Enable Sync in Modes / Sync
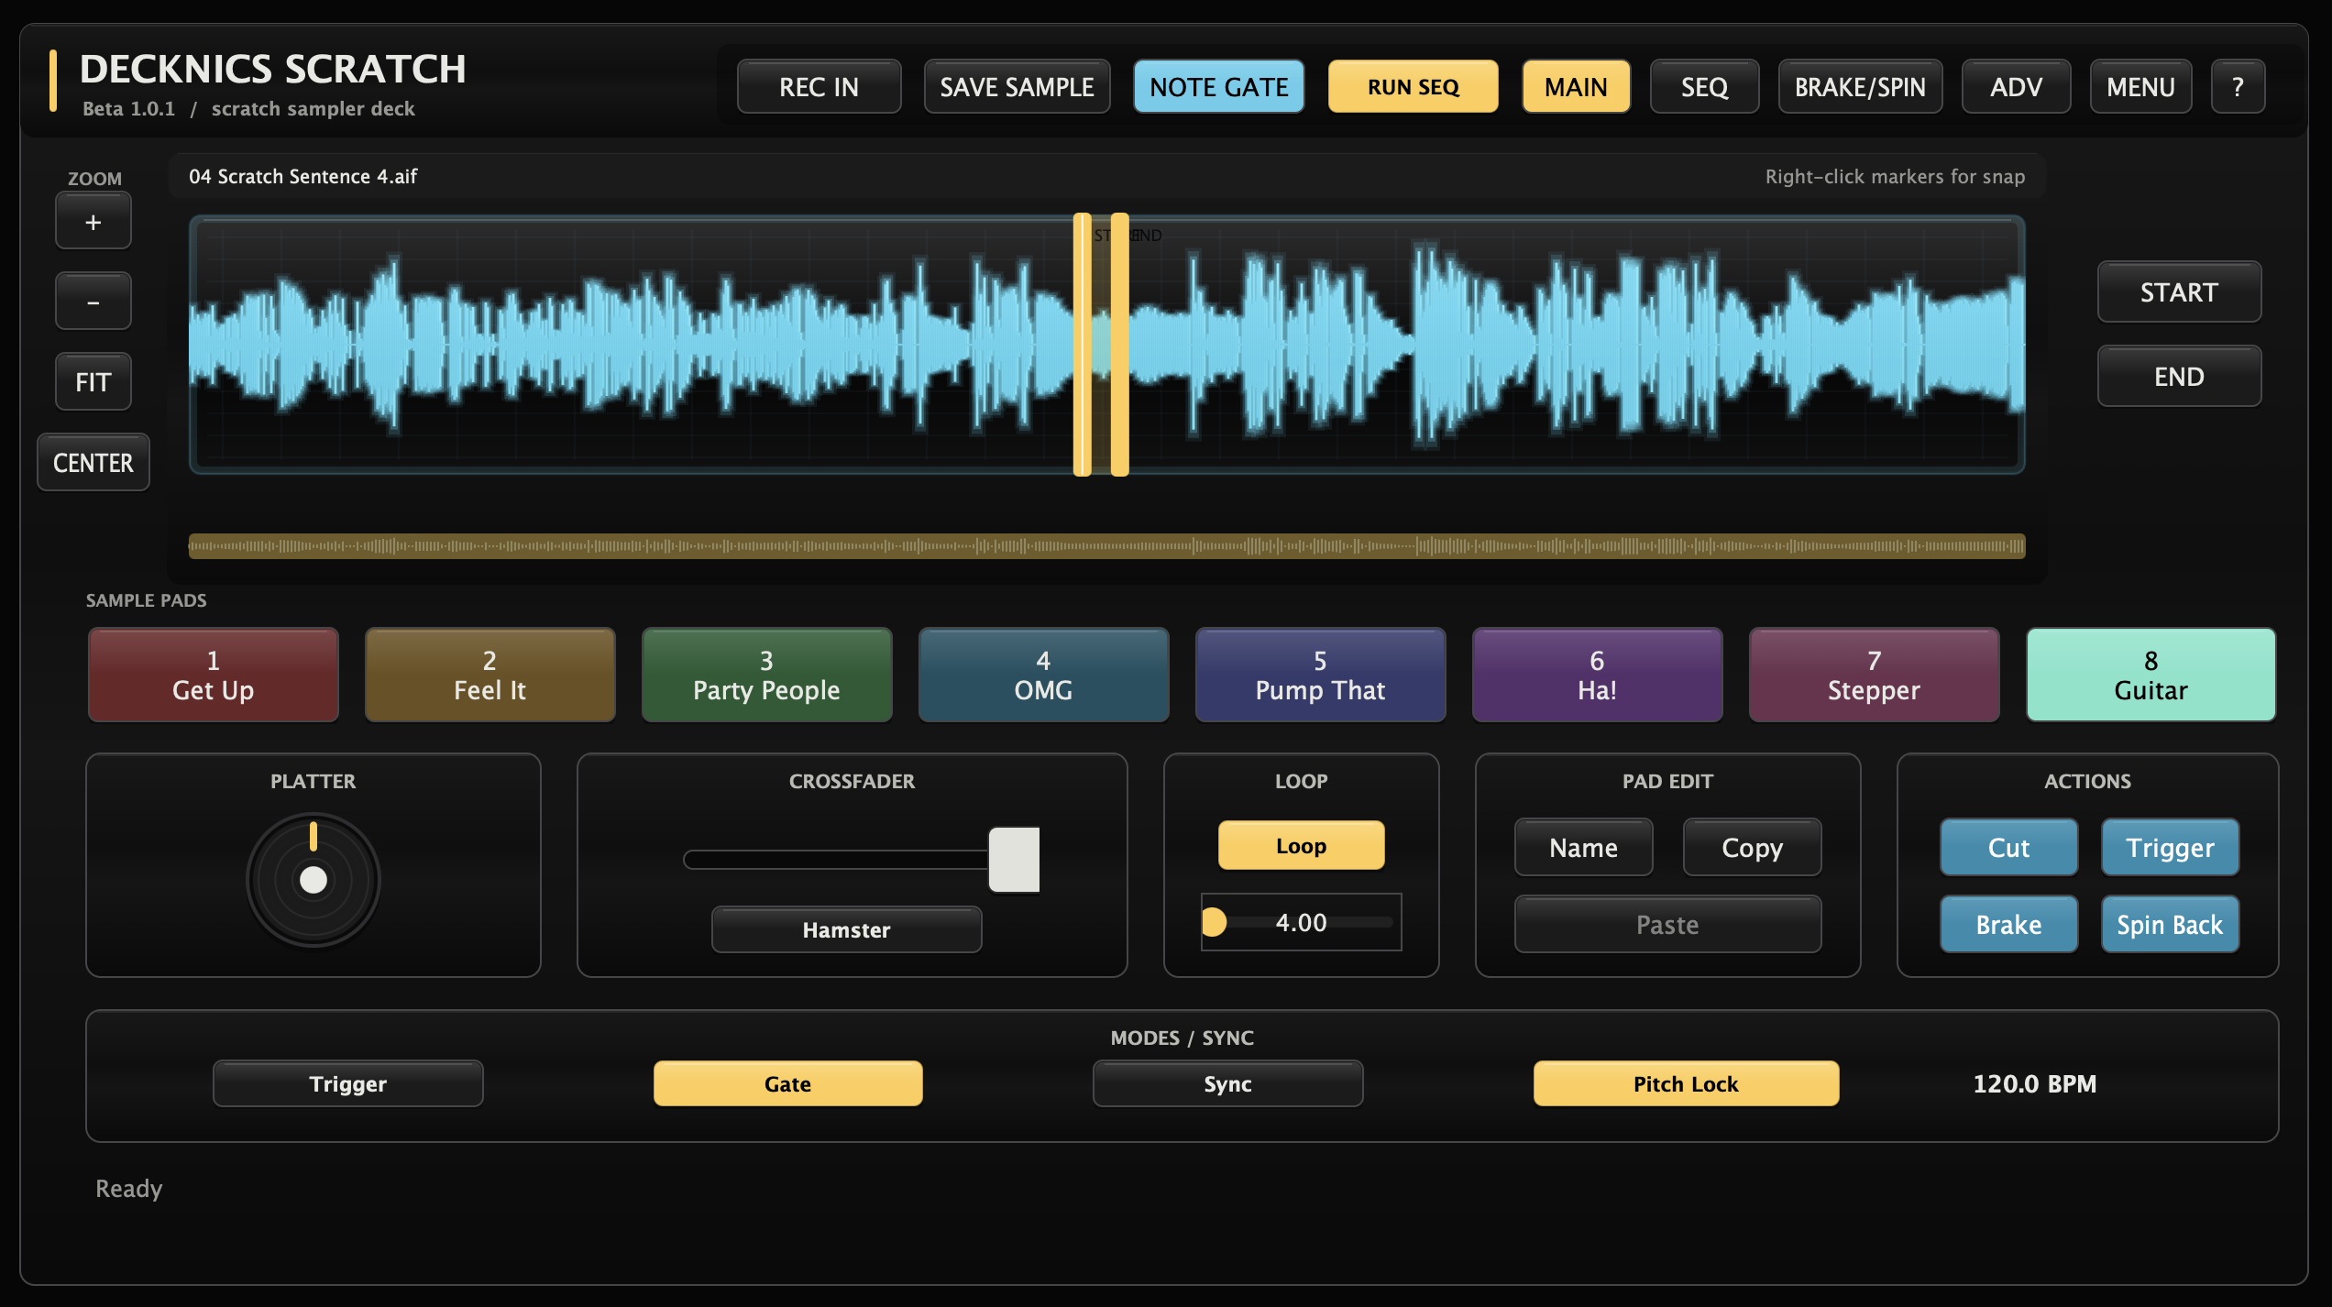Screen dimensions: 2332x1307 pyautogui.click(x=1227, y=1084)
